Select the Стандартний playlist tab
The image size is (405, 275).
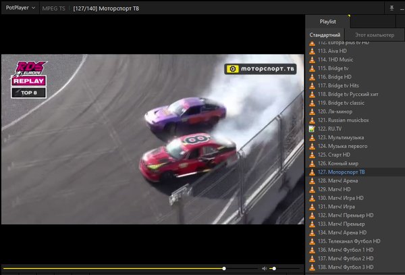(x=325, y=34)
